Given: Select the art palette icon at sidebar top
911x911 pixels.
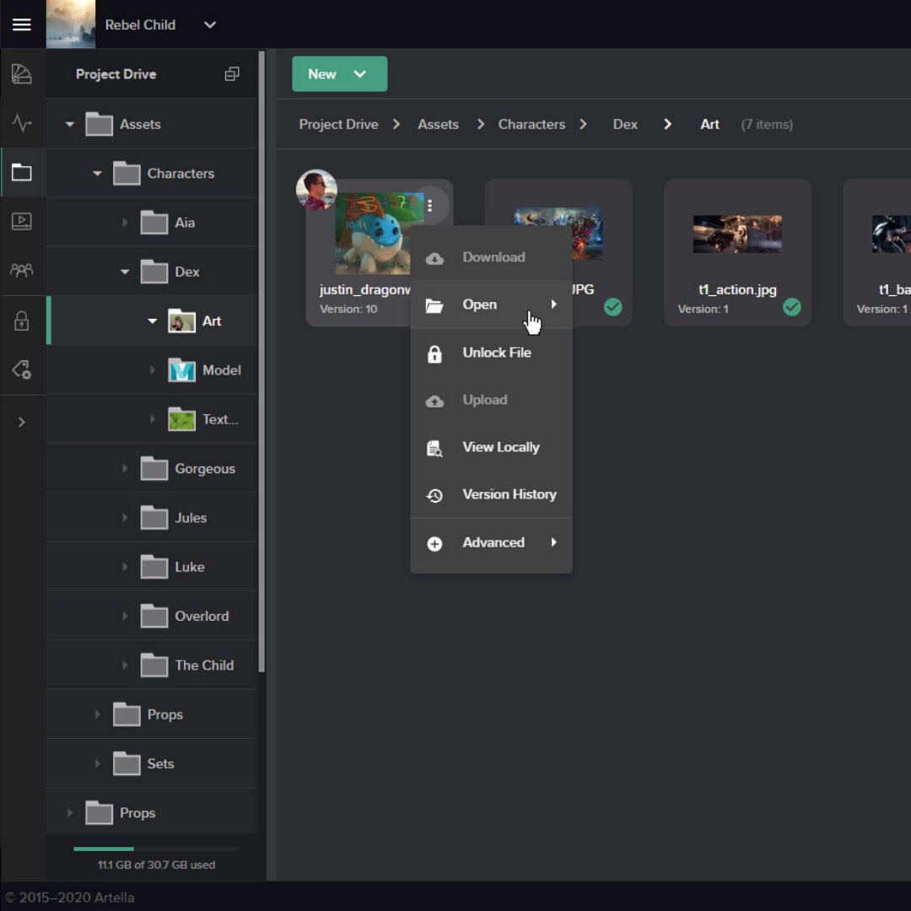Looking at the screenshot, I should point(23,73).
